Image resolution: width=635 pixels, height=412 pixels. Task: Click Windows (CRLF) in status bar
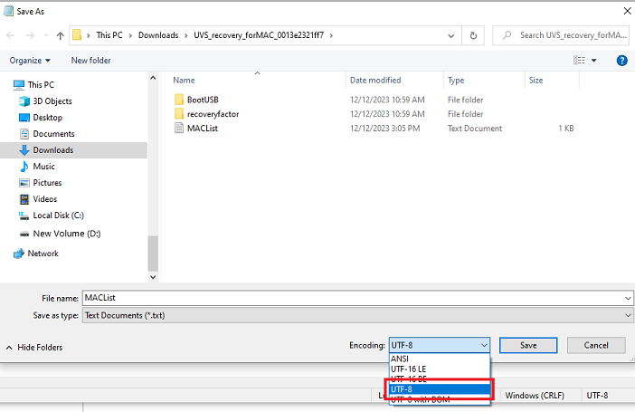click(x=535, y=396)
